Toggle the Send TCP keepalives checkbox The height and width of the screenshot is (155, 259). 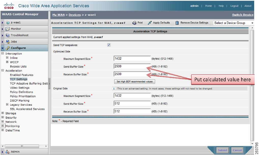[x=109, y=45]
